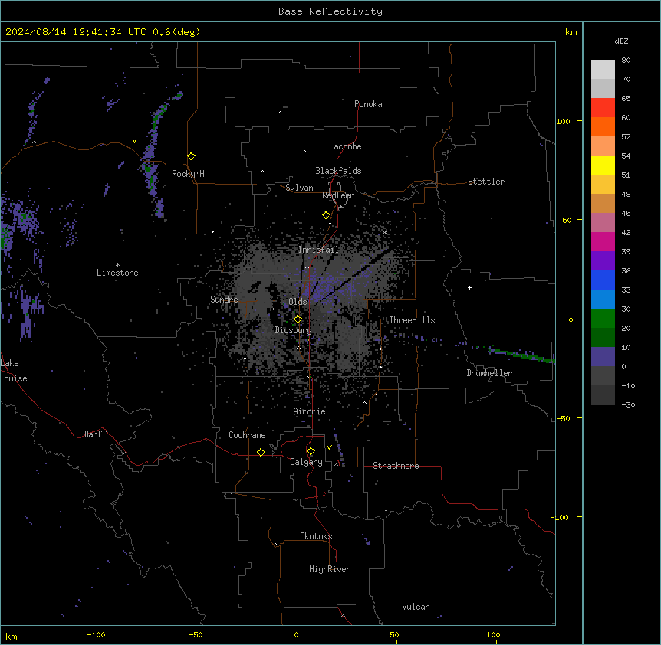Image resolution: width=661 pixels, height=645 pixels.
Task: Click the RockyMH label
Action: coord(188,174)
